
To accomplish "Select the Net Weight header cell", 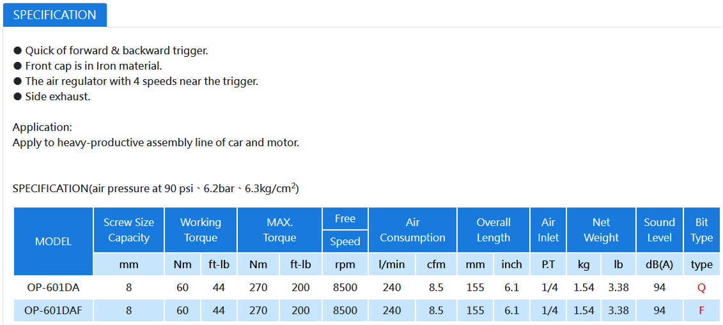I will click(602, 230).
